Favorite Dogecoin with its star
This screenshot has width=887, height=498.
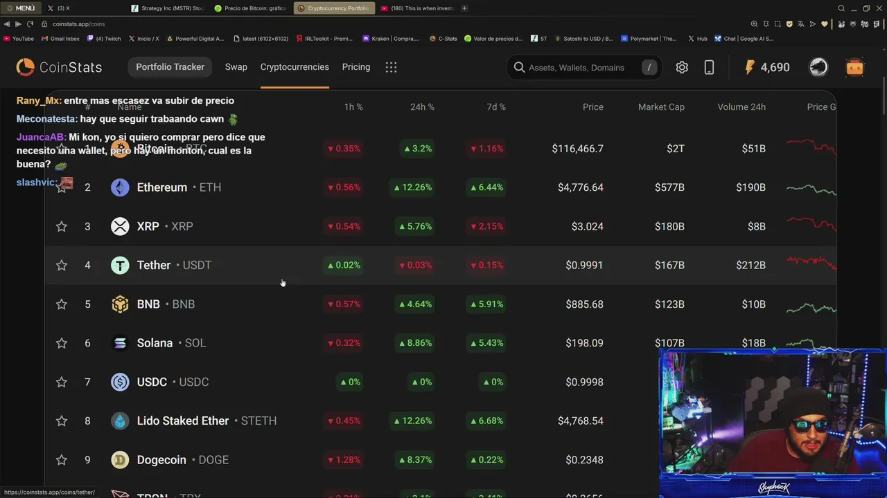click(x=62, y=460)
